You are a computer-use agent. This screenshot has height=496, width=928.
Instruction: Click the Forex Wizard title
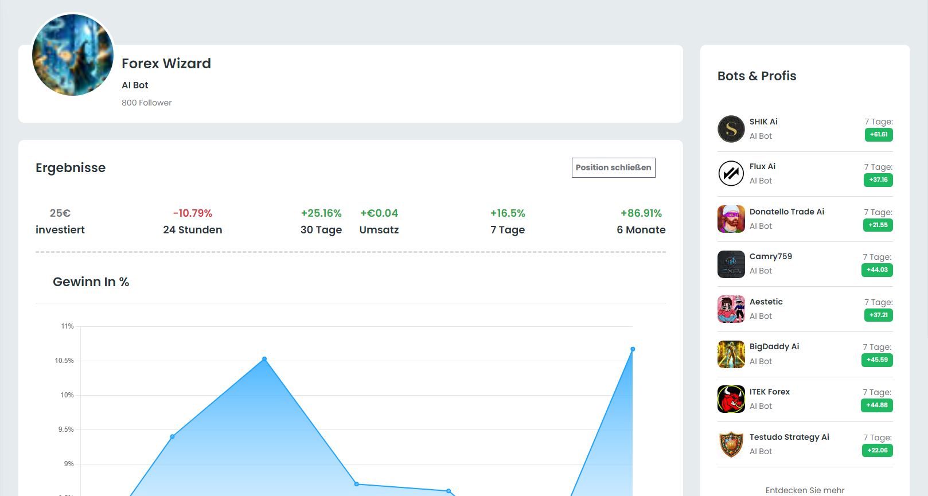point(166,64)
